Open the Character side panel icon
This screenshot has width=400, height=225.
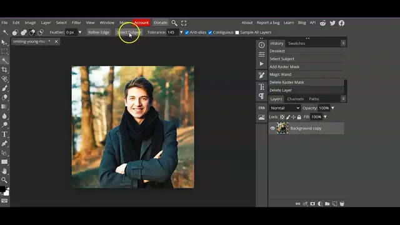coord(261,87)
